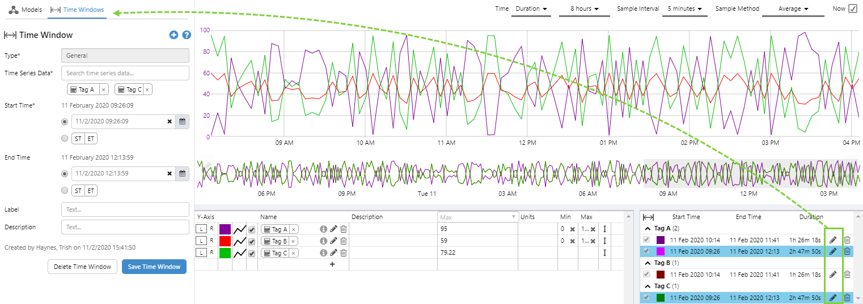Uncheck visibility checkbox for Tag A trend
Screen dimensions: 863x304
click(x=252, y=229)
